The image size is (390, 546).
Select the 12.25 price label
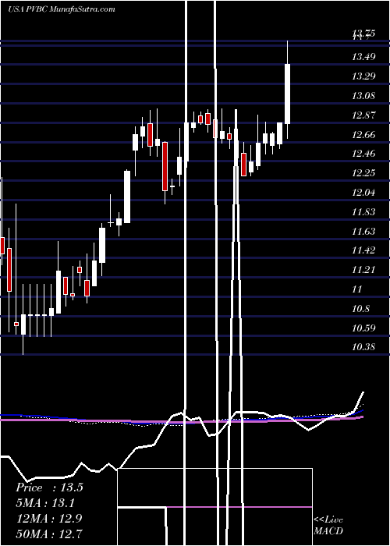[364, 173]
